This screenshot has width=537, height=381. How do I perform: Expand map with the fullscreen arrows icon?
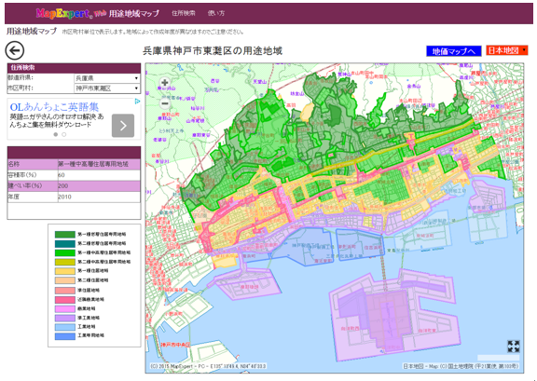click(514, 347)
